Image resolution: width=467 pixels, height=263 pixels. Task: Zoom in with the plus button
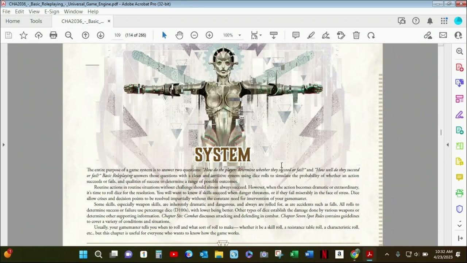pos(209,35)
